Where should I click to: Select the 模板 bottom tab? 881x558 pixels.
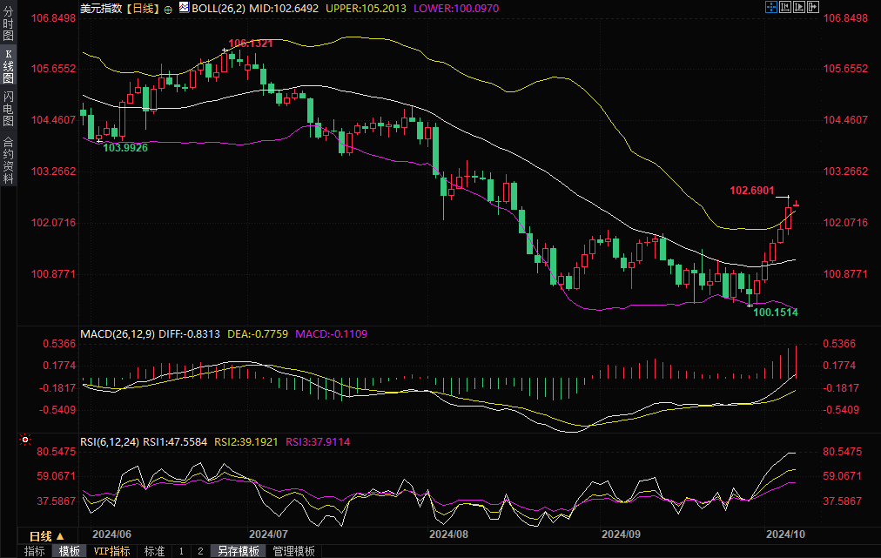coord(70,551)
